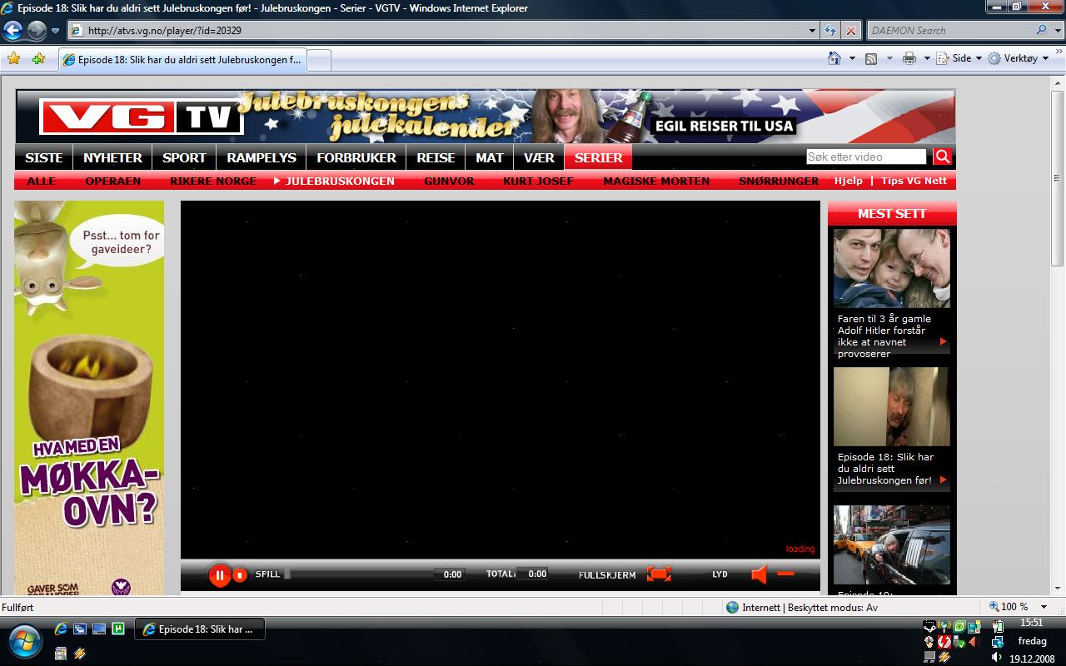Add to Favorites with the star-plus icon
1066x666 pixels.
click(x=38, y=59)
